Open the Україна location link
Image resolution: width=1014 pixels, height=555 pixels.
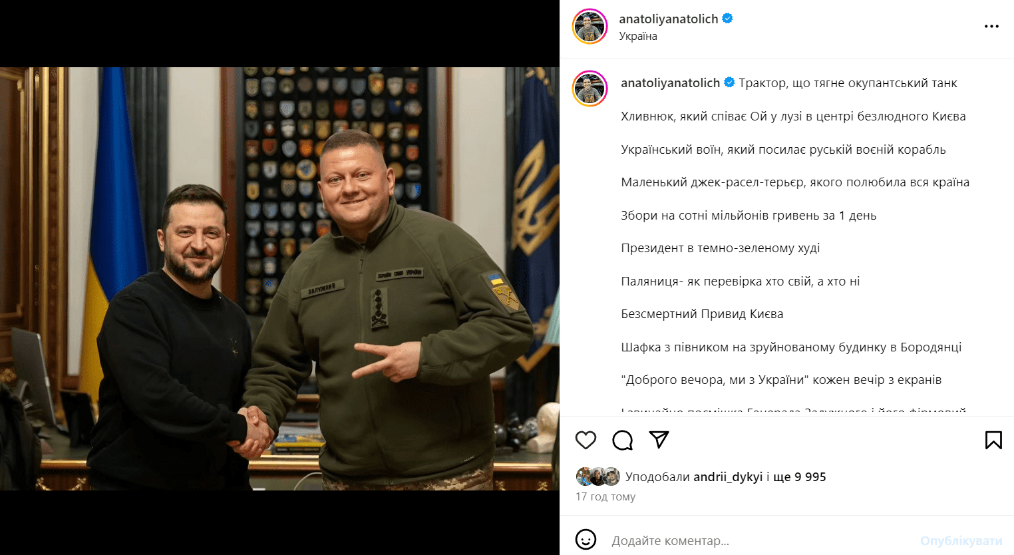638,37
